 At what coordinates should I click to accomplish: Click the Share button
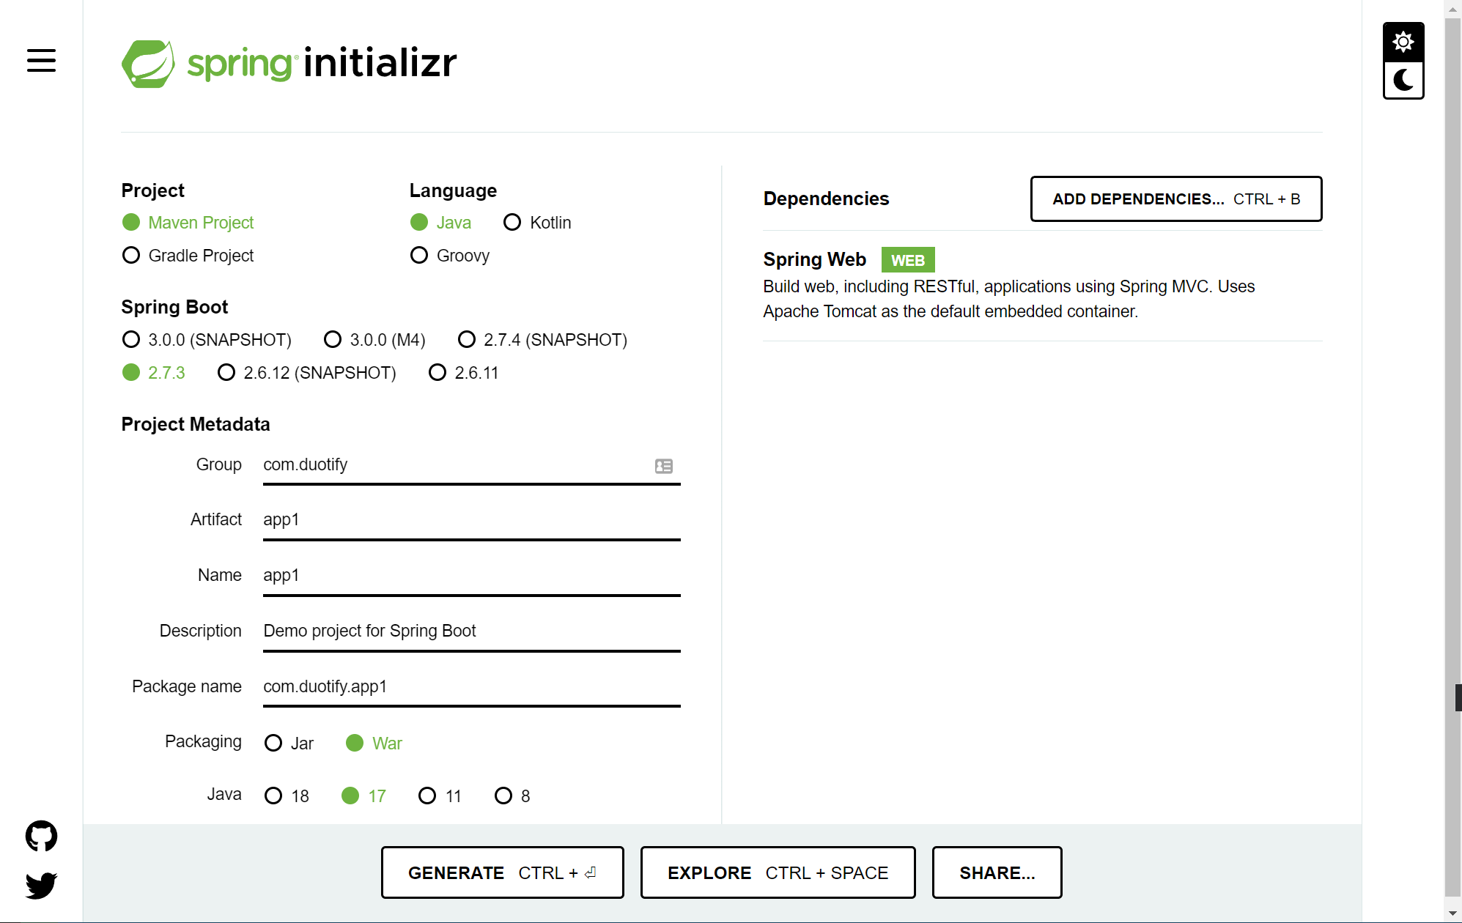coord(997,872)
